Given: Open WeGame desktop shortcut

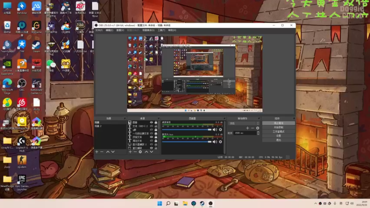Looking at the screenshot, I should click(37, 27).
